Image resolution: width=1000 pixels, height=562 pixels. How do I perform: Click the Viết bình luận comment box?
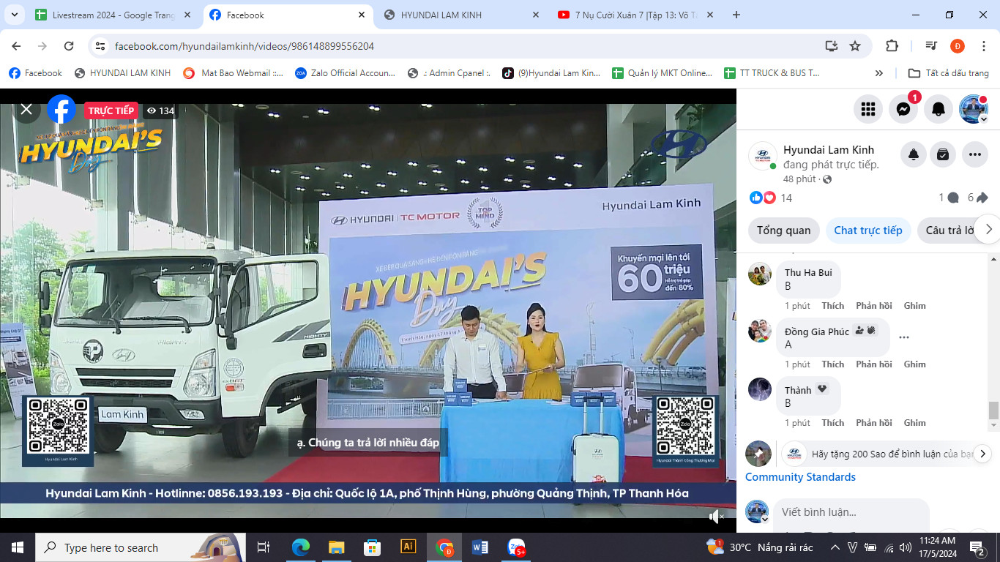coord(851,512)
